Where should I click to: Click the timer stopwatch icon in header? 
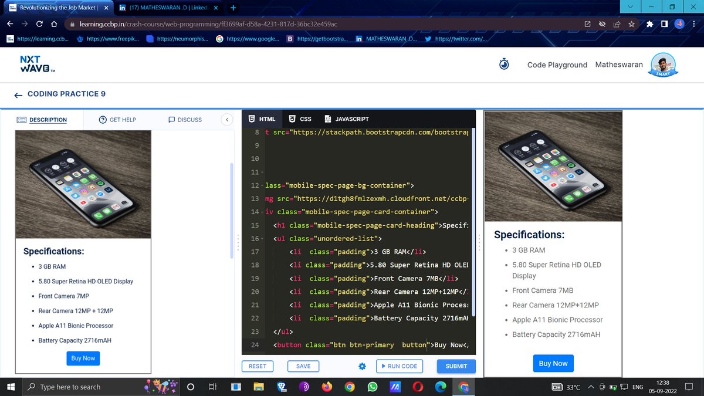(x=504, y=64)
